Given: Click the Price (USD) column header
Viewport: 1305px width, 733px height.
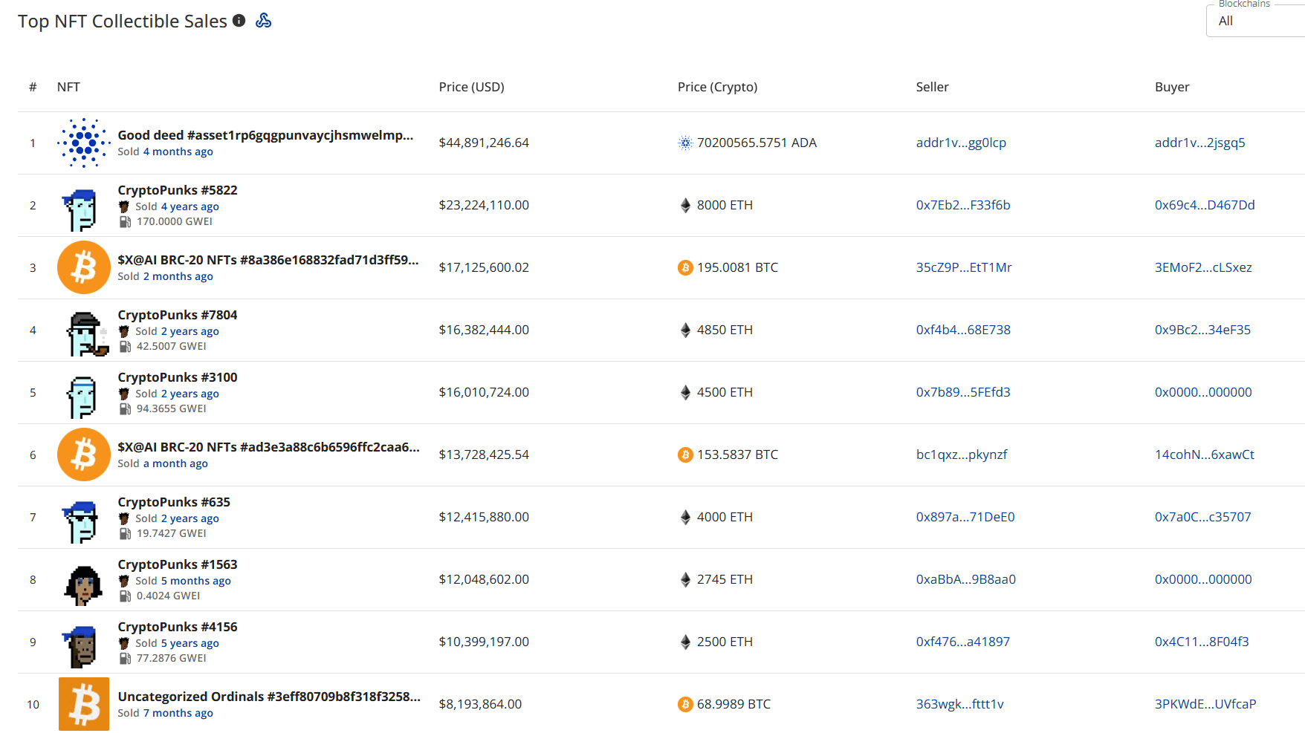Looking at the screenshot, I should (471, 87).
